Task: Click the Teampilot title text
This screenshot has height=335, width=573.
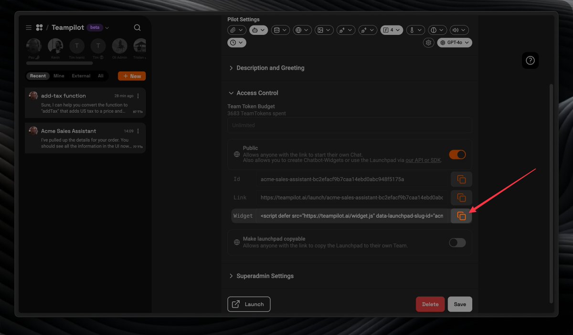Action: (x=68, y=28)
